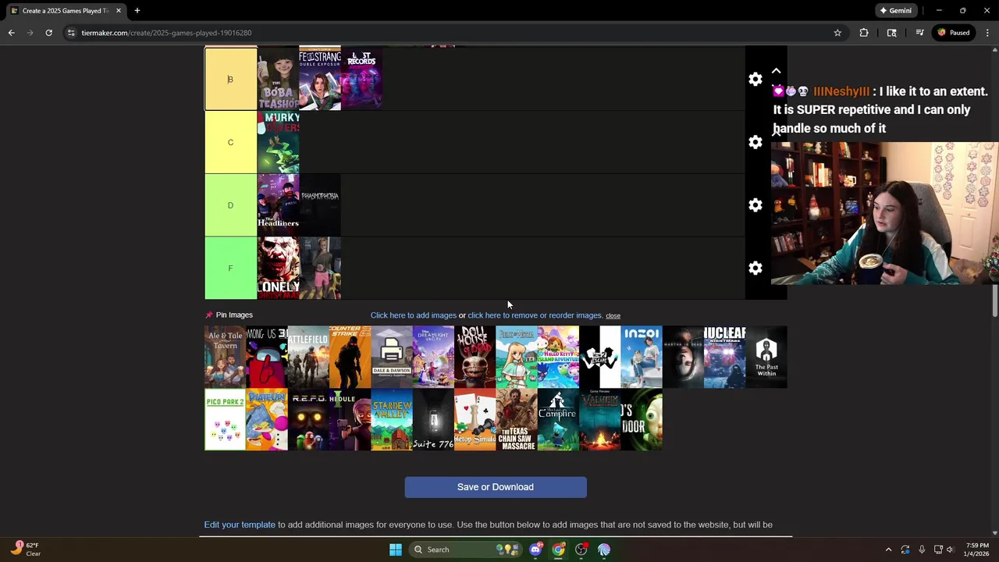Open a new browser tab
999x562 pixels.
(137, 11)
